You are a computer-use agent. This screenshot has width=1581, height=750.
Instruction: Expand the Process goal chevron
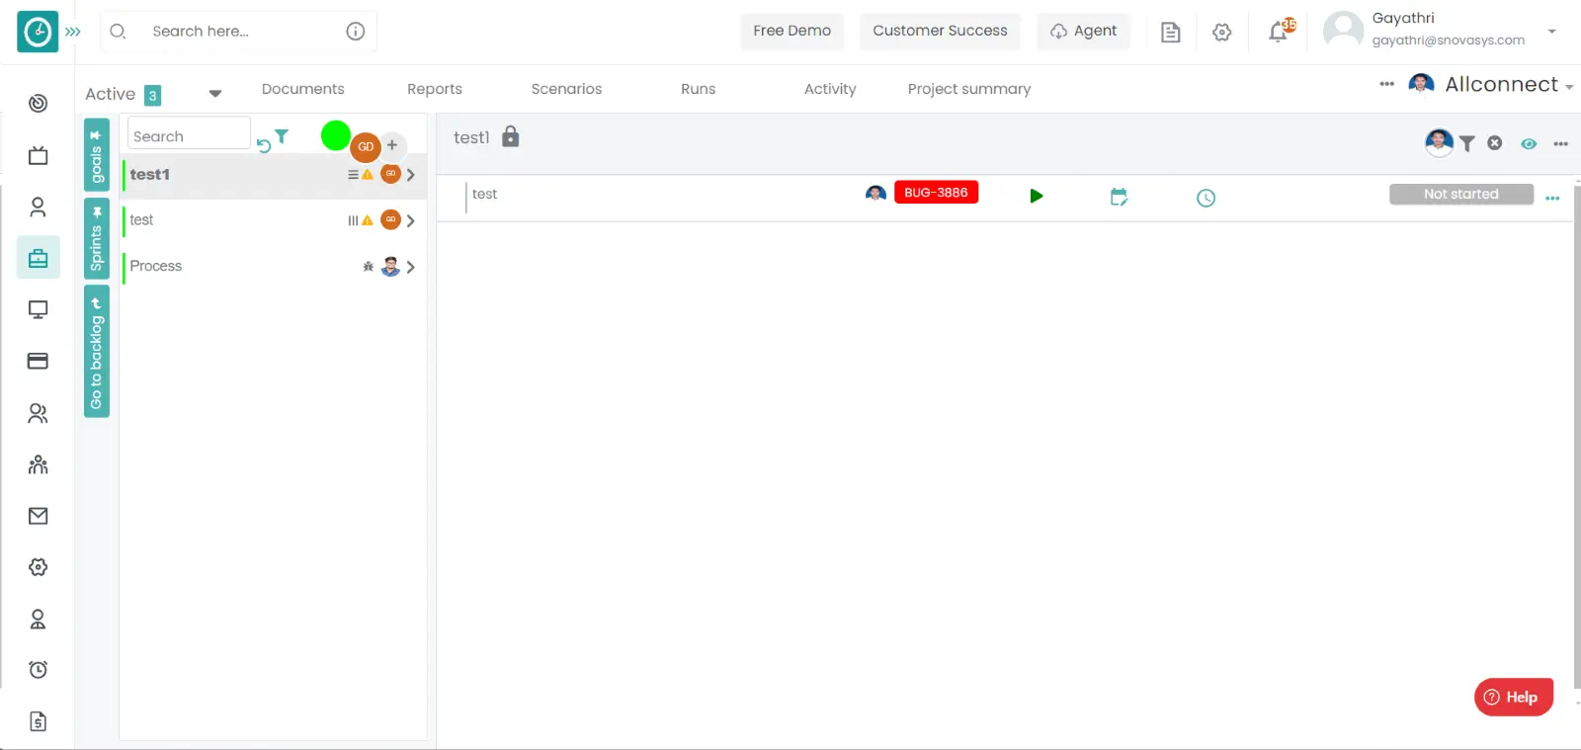[410, 267]
